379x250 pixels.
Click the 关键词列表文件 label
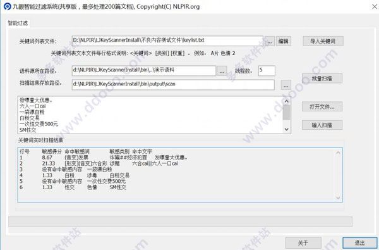[x=38, y=41]
